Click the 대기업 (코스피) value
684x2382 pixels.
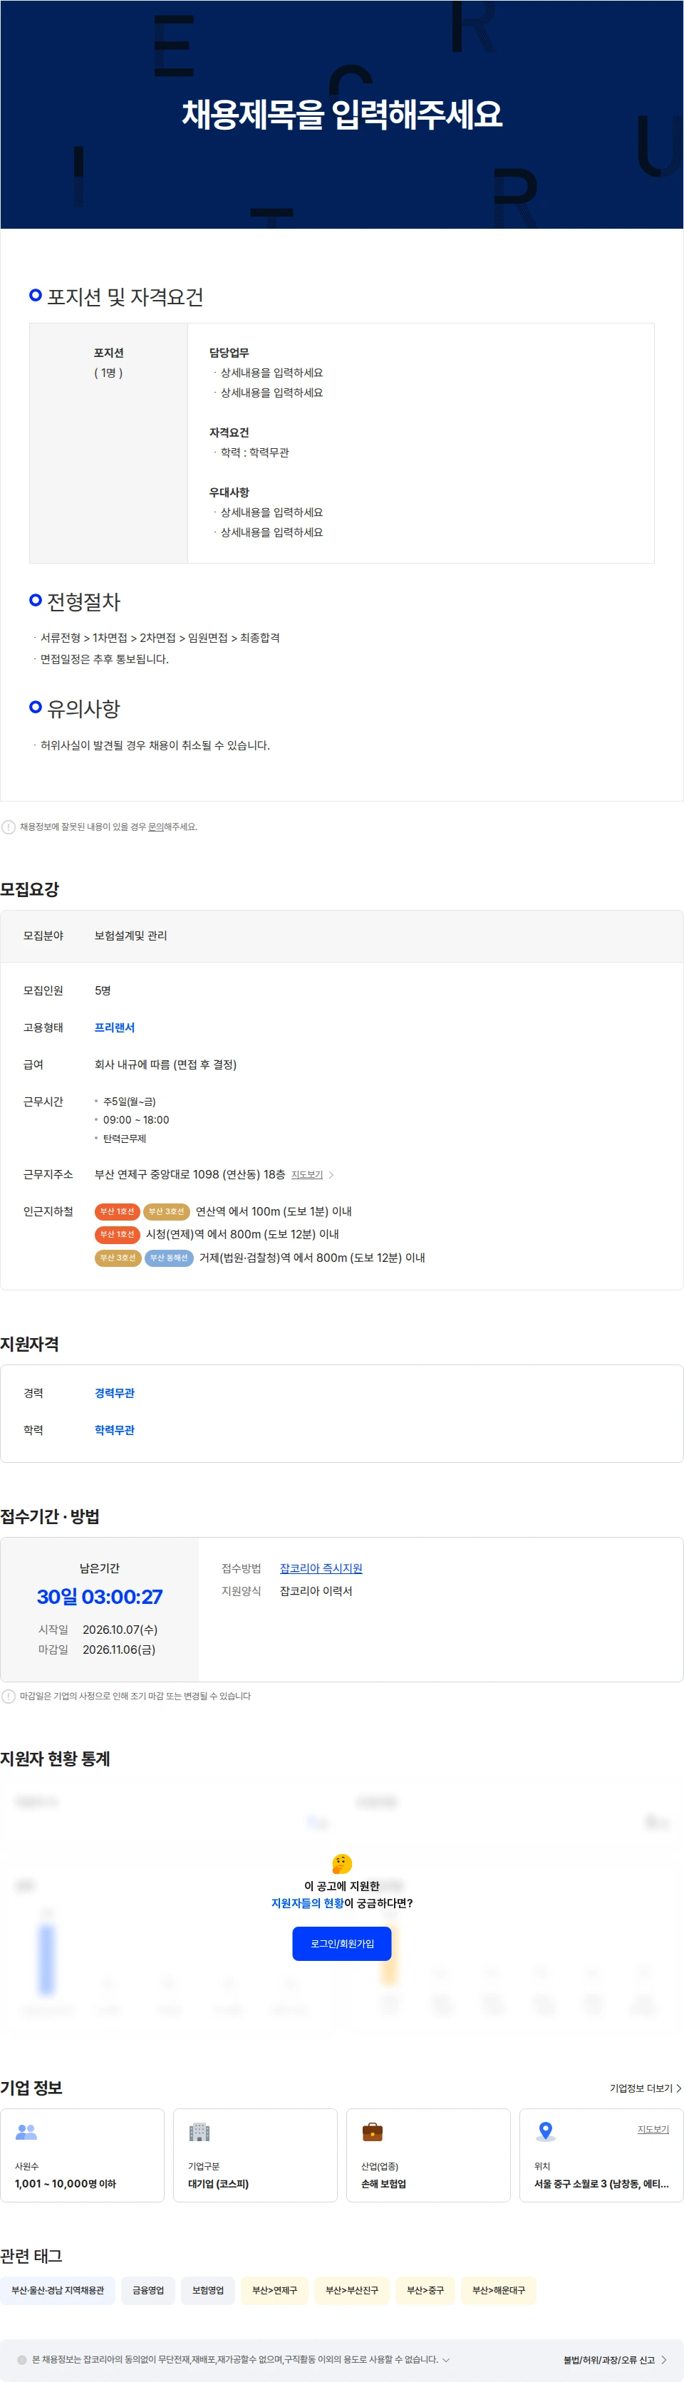[x=218, y=2183]
